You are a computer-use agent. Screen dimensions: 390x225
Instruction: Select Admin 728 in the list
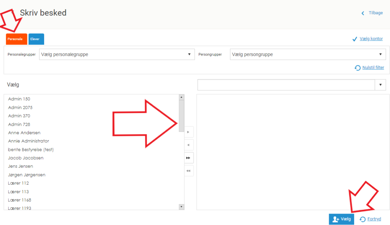click(19, 124)
